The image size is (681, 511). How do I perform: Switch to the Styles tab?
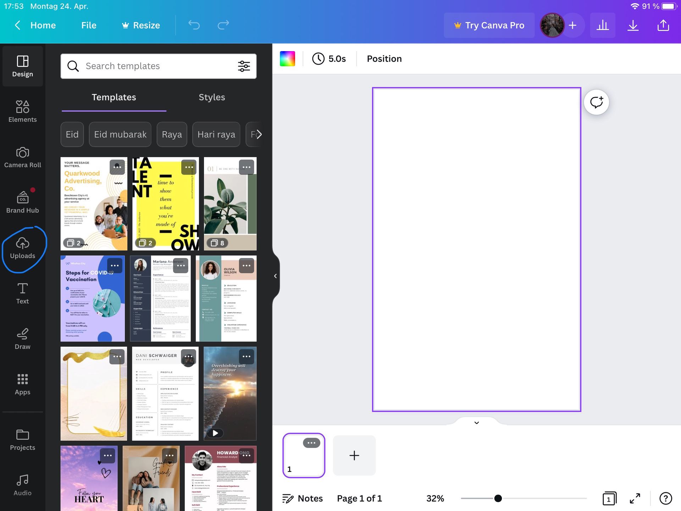(212, 97)
